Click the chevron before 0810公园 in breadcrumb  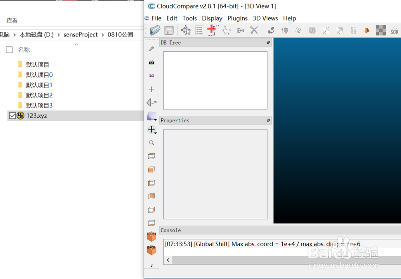(103, 35)
